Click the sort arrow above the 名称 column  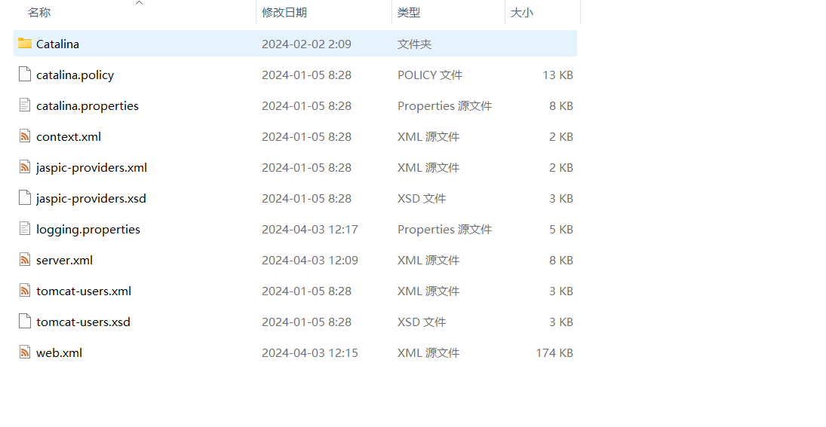139,3
